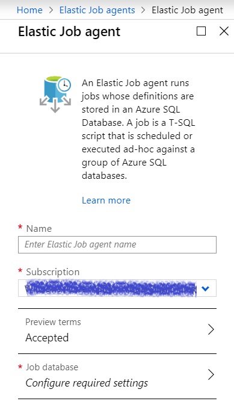Image resolution: width=234 pixels, height=410 pixels.
Task: Click the Subscription field label
Action: pyautogui.click(x=52, y=272)
